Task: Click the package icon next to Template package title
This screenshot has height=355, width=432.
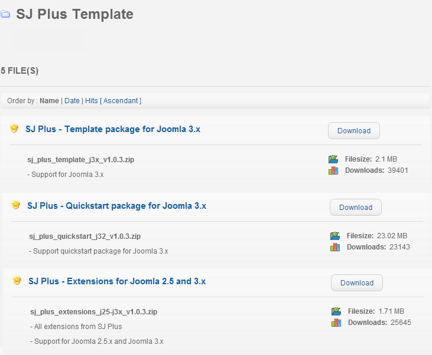Action: coord(14,129)
